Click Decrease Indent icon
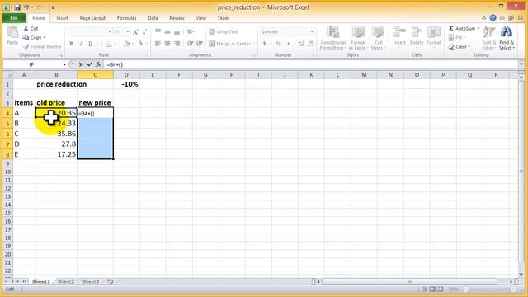The image size is (528, 297). pyautogui.click(x=191, y=44)
